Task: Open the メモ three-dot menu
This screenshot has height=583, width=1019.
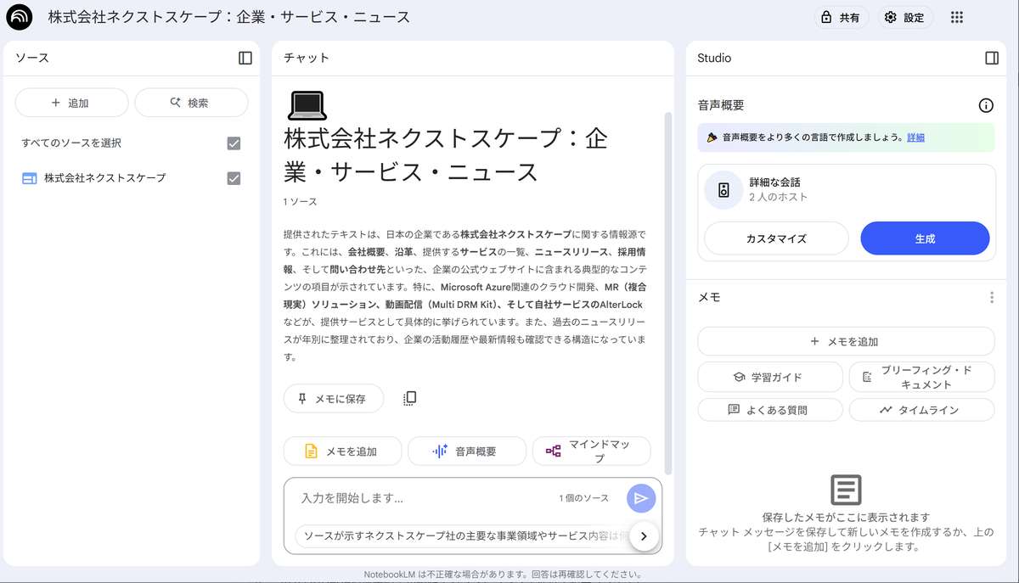Action: (x=991, y=297)
